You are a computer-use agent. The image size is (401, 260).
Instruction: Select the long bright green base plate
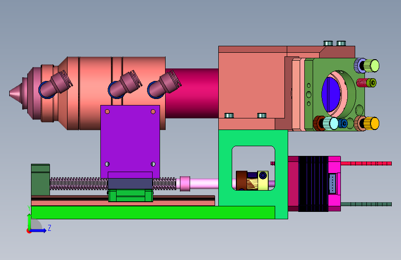tap(153, 212)
